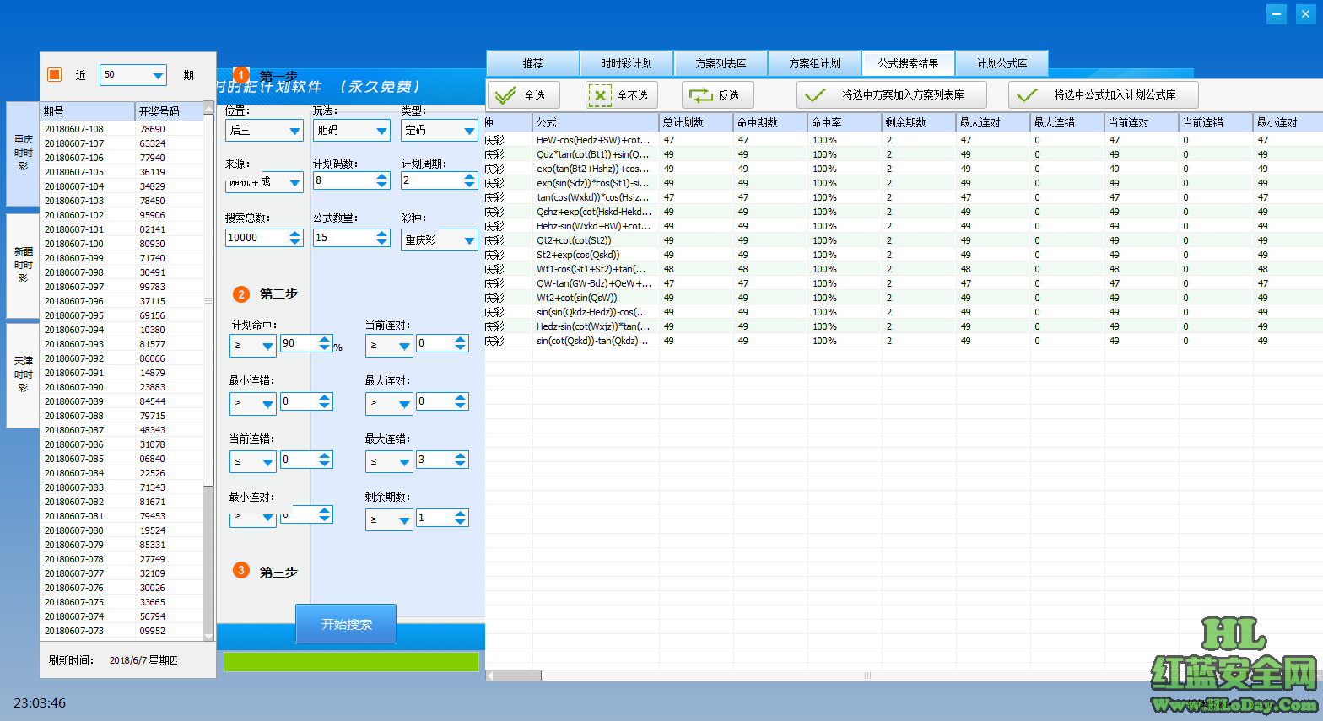
Task: Sort by the 命中率 column header
Action: coord(845,122)
